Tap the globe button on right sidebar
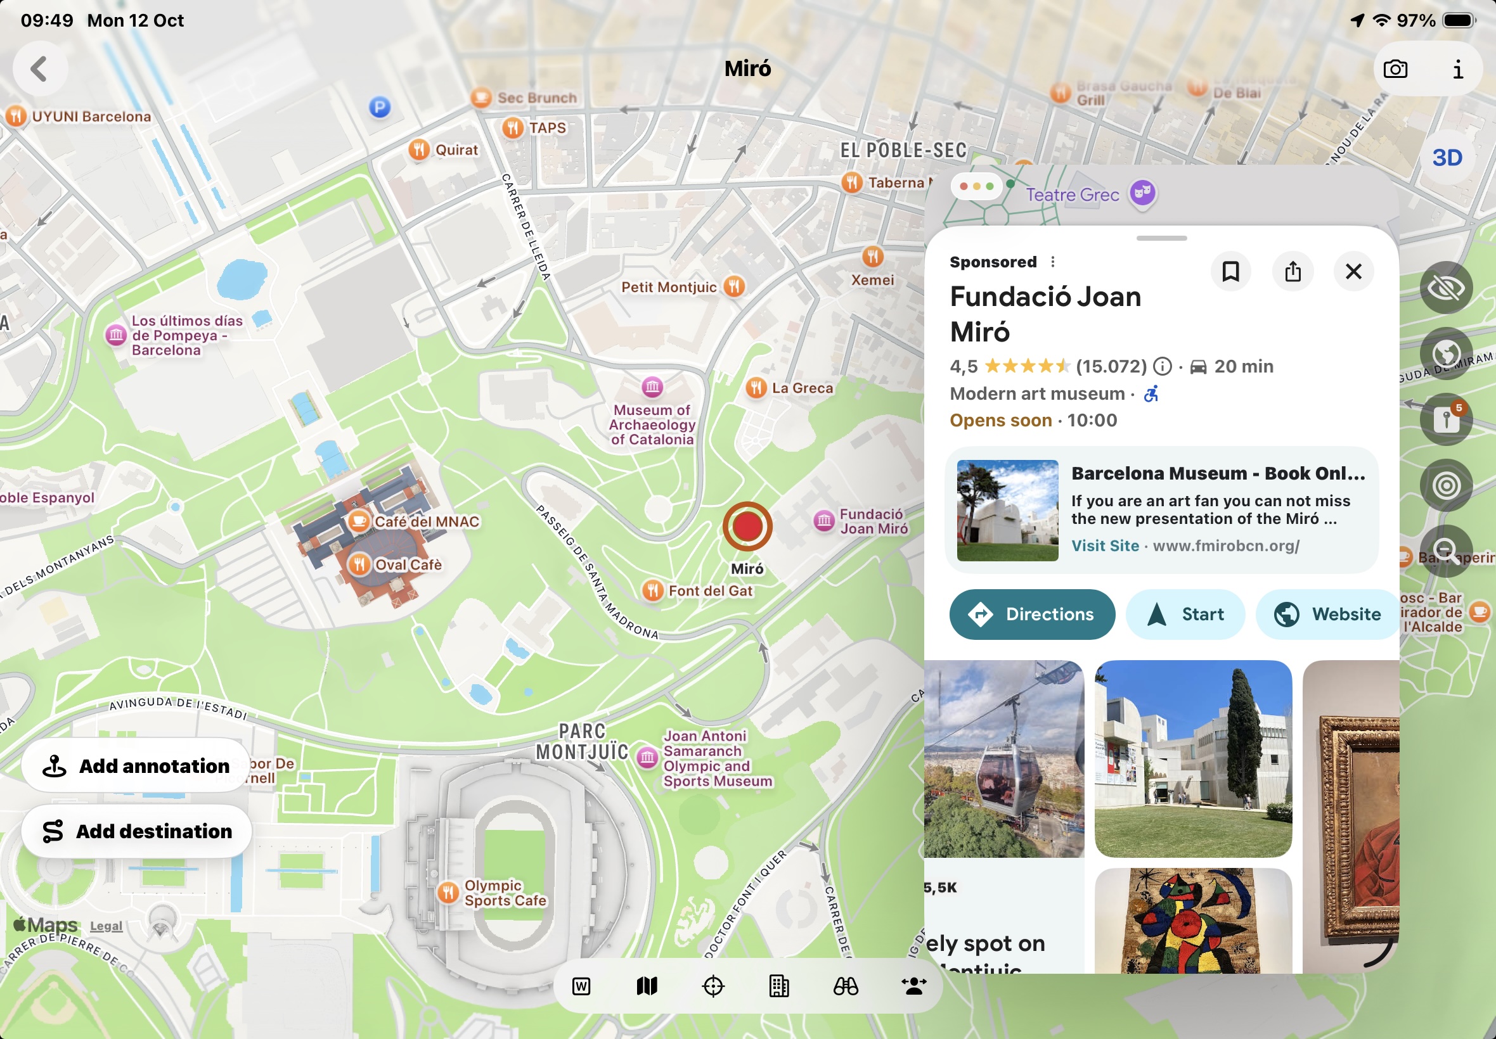The image size is (1496, 1039). (1446, 354)
